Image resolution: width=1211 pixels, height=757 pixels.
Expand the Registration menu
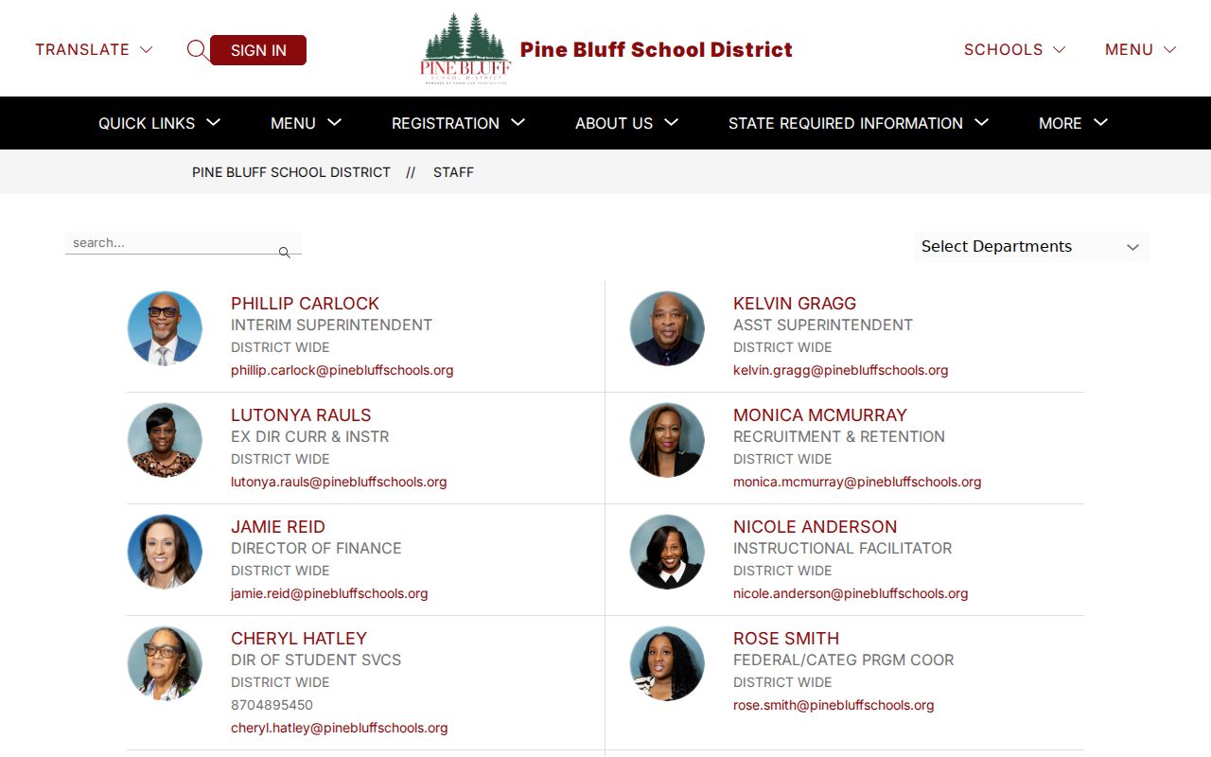(458, 123)
